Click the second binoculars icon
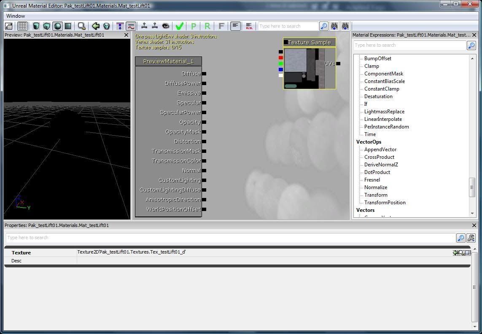Screen dimensions: 482x334 [345, 26]
